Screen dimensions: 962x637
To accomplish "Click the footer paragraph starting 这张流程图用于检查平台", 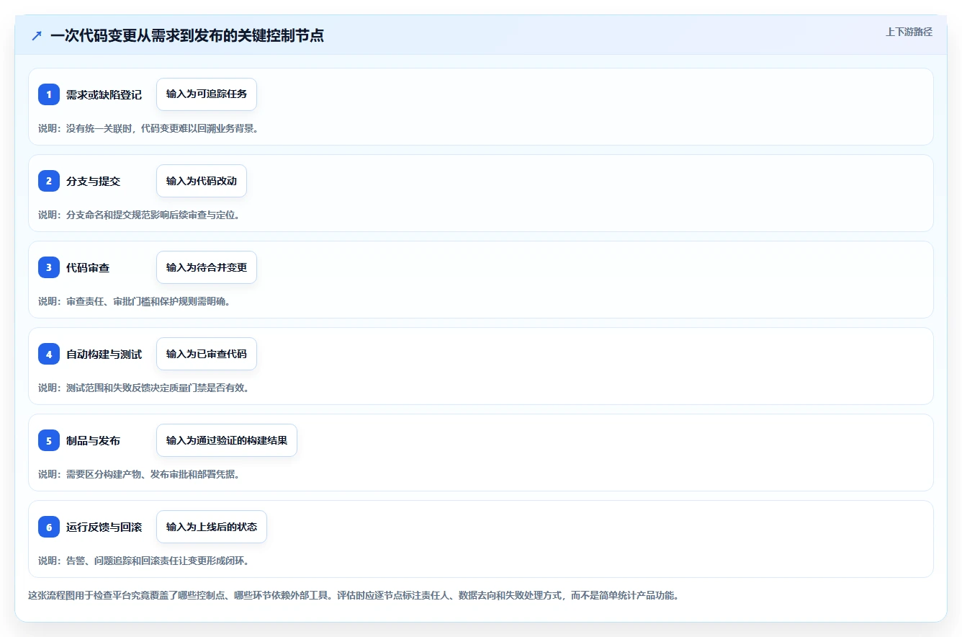I will click(354, 596).
